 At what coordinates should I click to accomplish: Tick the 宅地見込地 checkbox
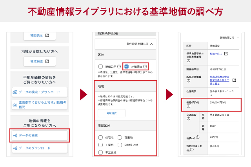[x=120, y=145]
